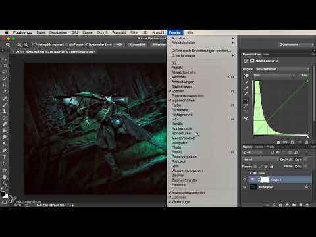Pick the black point eyedropper in Curves
The width and height of the screenshot is (316, 237).
[246, 82]
